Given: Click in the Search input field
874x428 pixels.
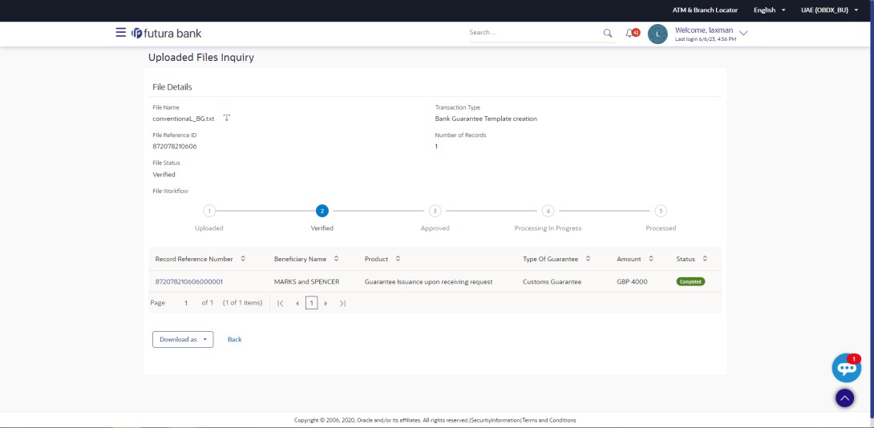Looking at the screenshot, I should pos(534,33).
